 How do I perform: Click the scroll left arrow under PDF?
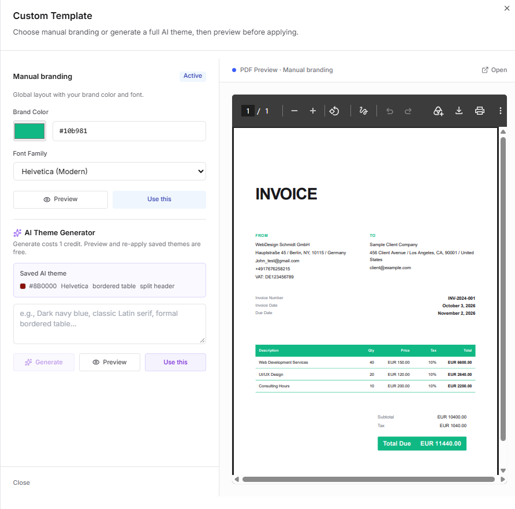[x=237, y=479]
